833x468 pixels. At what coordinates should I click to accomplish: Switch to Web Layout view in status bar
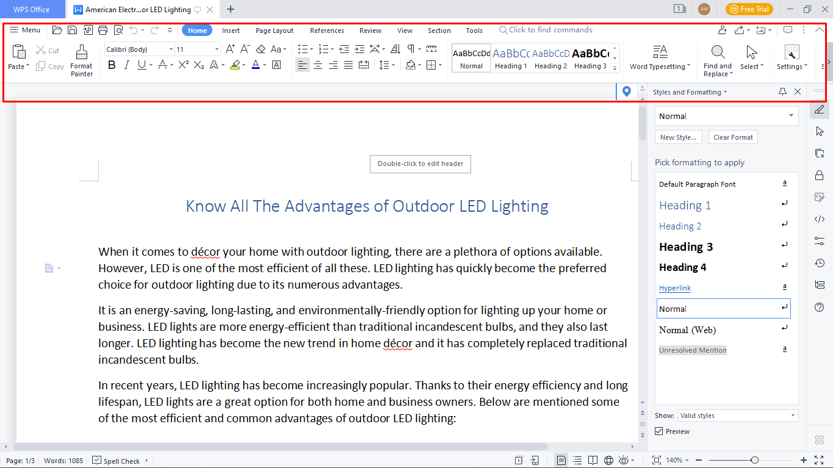(x=608, y=459)
